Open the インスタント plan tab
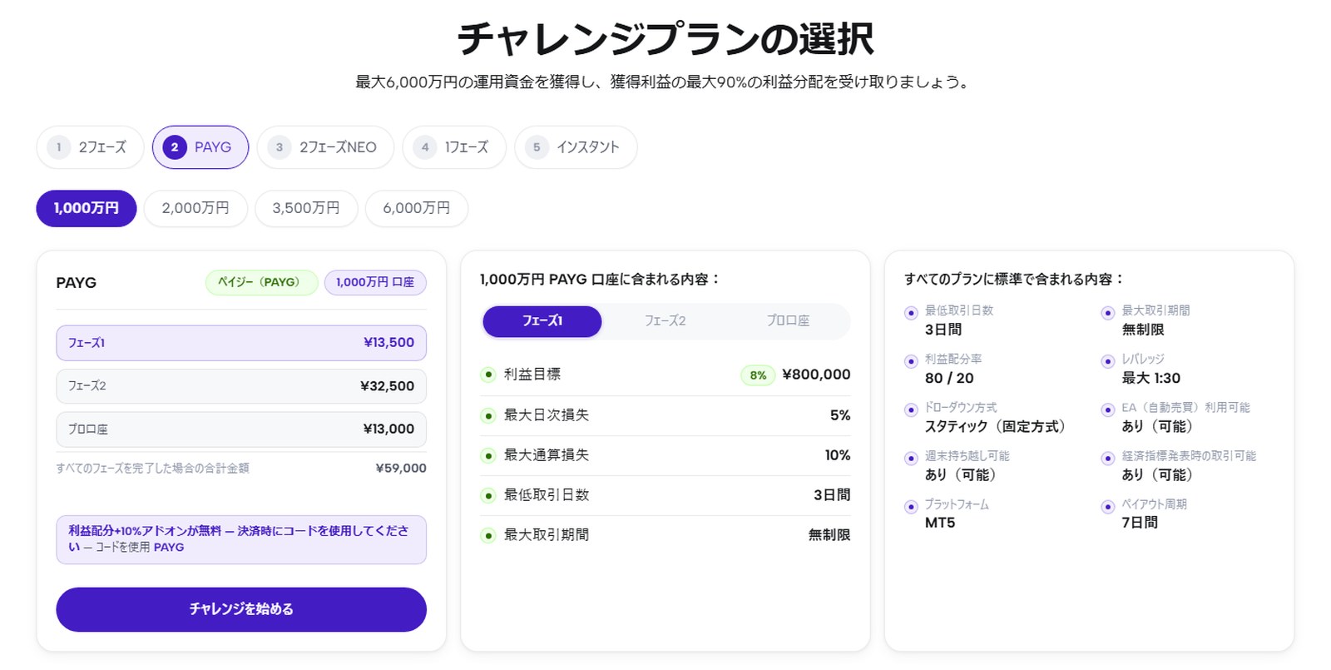The height and width of the screenshot is (670, 1331). 576,147
